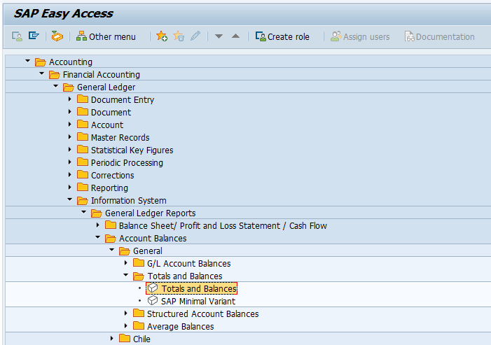Expand the Corrections folder arrow
491x345 pixels.
(70, 174)
